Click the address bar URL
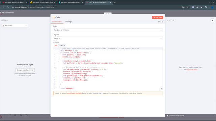The height and width of the screenshot is (121, 216). pos(35,7)
